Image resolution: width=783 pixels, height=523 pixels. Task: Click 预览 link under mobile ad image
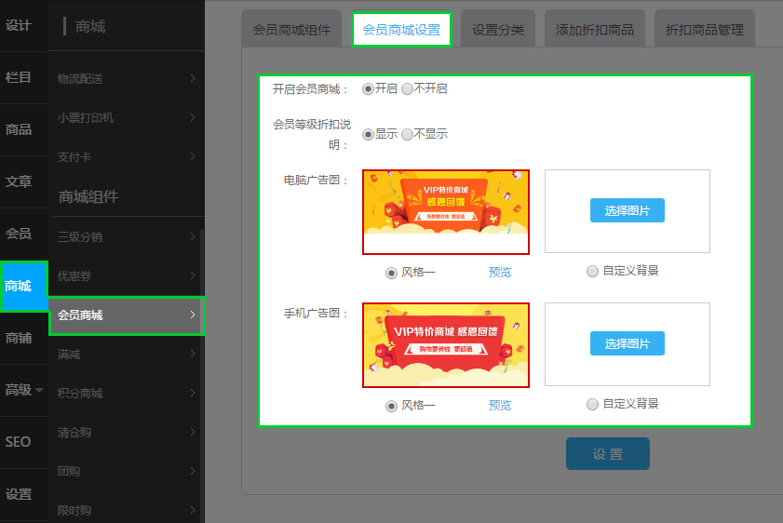coord(500,406)
